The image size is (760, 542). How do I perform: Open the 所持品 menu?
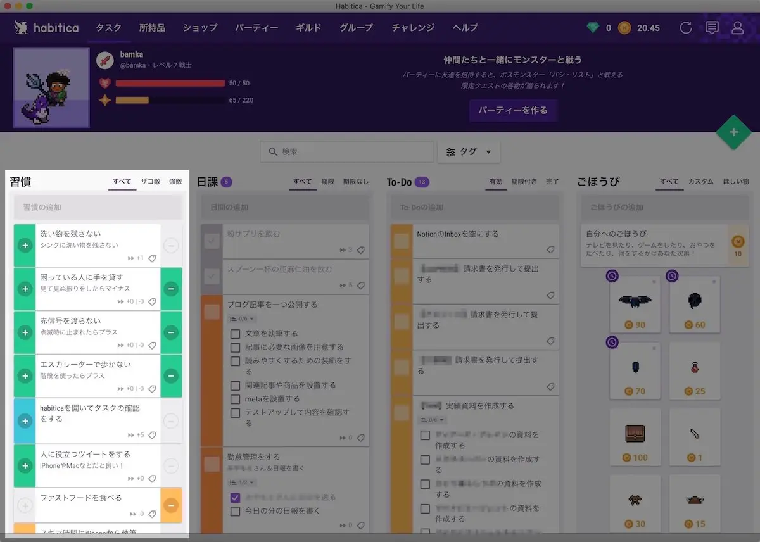[x=152, y=28]
